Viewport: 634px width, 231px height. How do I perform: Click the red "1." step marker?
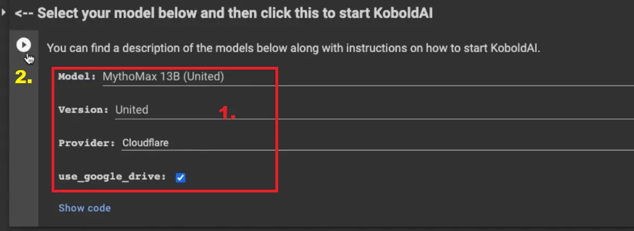(x=227, y=113)
